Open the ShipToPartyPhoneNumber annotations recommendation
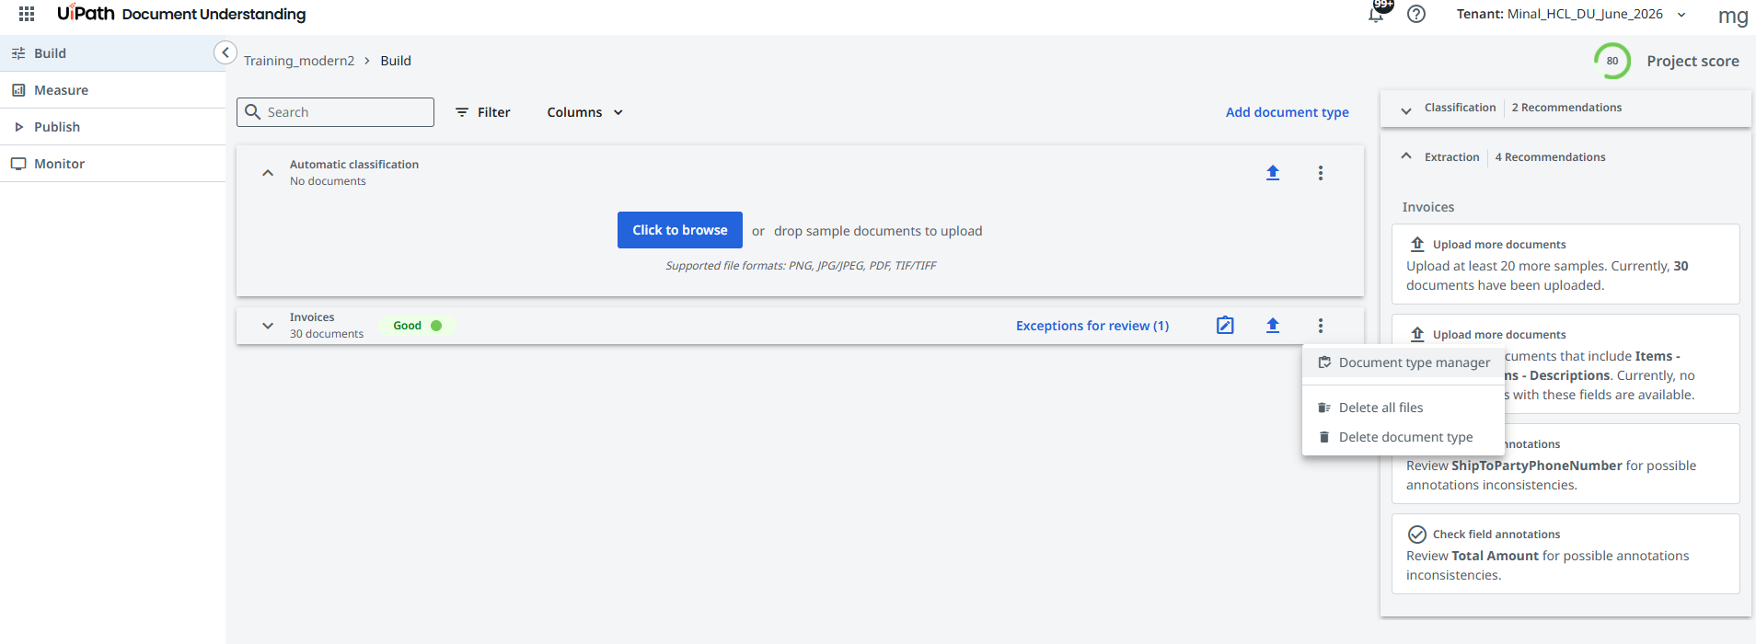Screen dimensions: 1756x644 click(x=1565, y=464)
